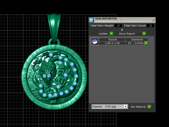The width and height of the screenshot is (169, 127).
Task: Click the round gem thumbnail in report row
Action: [x=95, y=41]
